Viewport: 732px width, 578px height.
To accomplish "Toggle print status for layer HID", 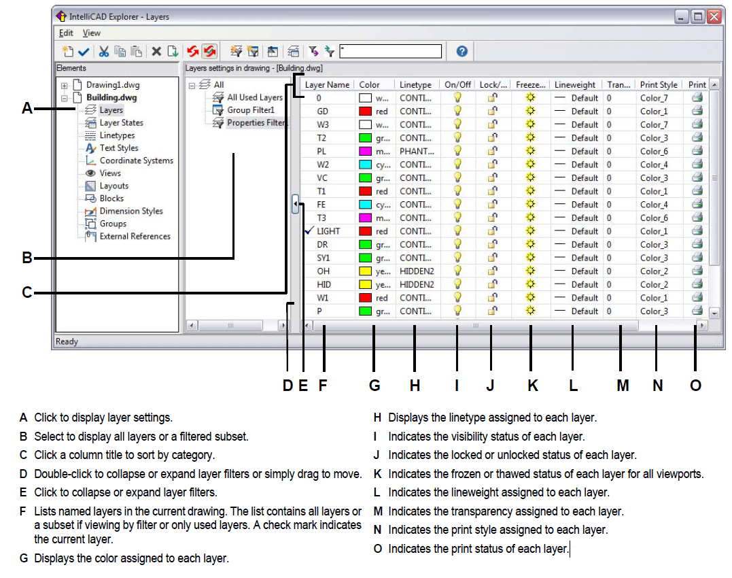I will click(697, 284).
